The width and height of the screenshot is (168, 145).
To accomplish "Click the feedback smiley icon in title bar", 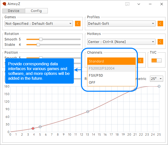I will (x=128, y=4).
